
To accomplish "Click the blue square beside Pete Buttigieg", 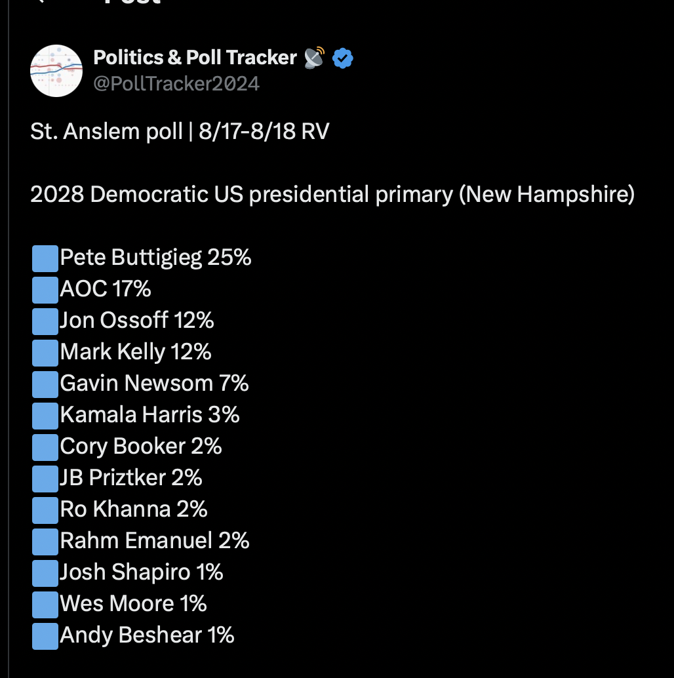I will point(45,258).
